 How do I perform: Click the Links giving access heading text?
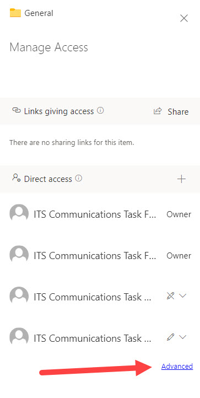pyautogui.click(x=59, y=111)
